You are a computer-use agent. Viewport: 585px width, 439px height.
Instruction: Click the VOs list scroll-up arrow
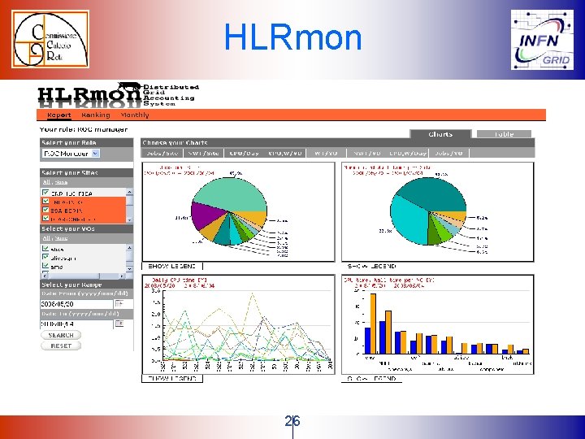tap(129, 247)
